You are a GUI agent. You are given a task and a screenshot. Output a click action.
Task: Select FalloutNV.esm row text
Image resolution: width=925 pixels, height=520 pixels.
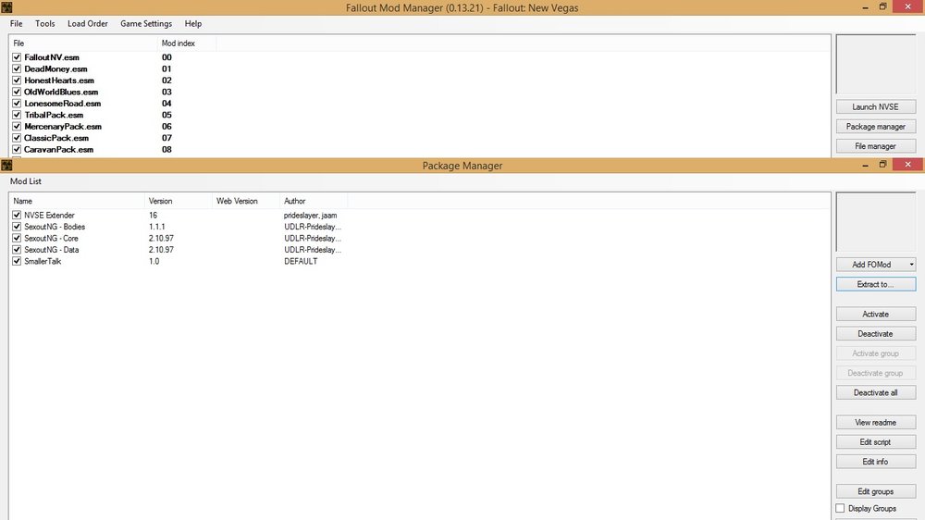pos(51,57)
